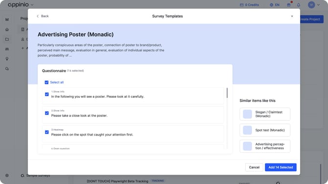
Task: Click 'Similar items like this' heading
Action: (x=258, y=101)
